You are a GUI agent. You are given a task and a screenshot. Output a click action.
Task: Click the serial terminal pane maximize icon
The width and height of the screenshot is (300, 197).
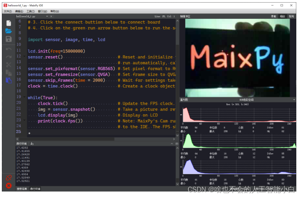[177, 144]
